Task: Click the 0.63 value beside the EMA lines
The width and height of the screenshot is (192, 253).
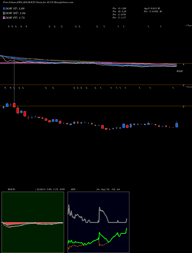Action: click(x=180, y=71)
